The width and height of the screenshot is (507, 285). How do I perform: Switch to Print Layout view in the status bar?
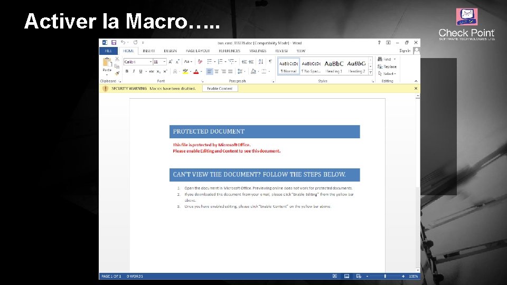[346, 276]
